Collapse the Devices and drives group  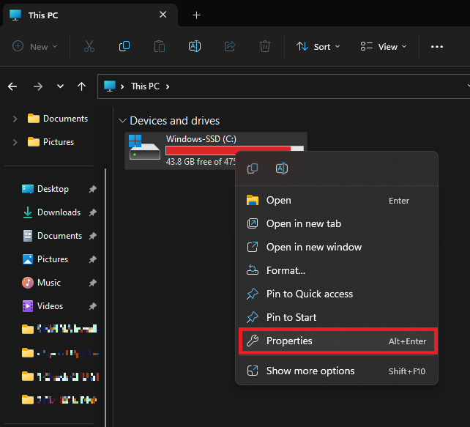coord(121,121)
